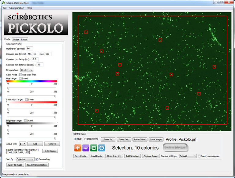Open the Camera settings dropdown

pyautogui.click(x=188, y=156)
